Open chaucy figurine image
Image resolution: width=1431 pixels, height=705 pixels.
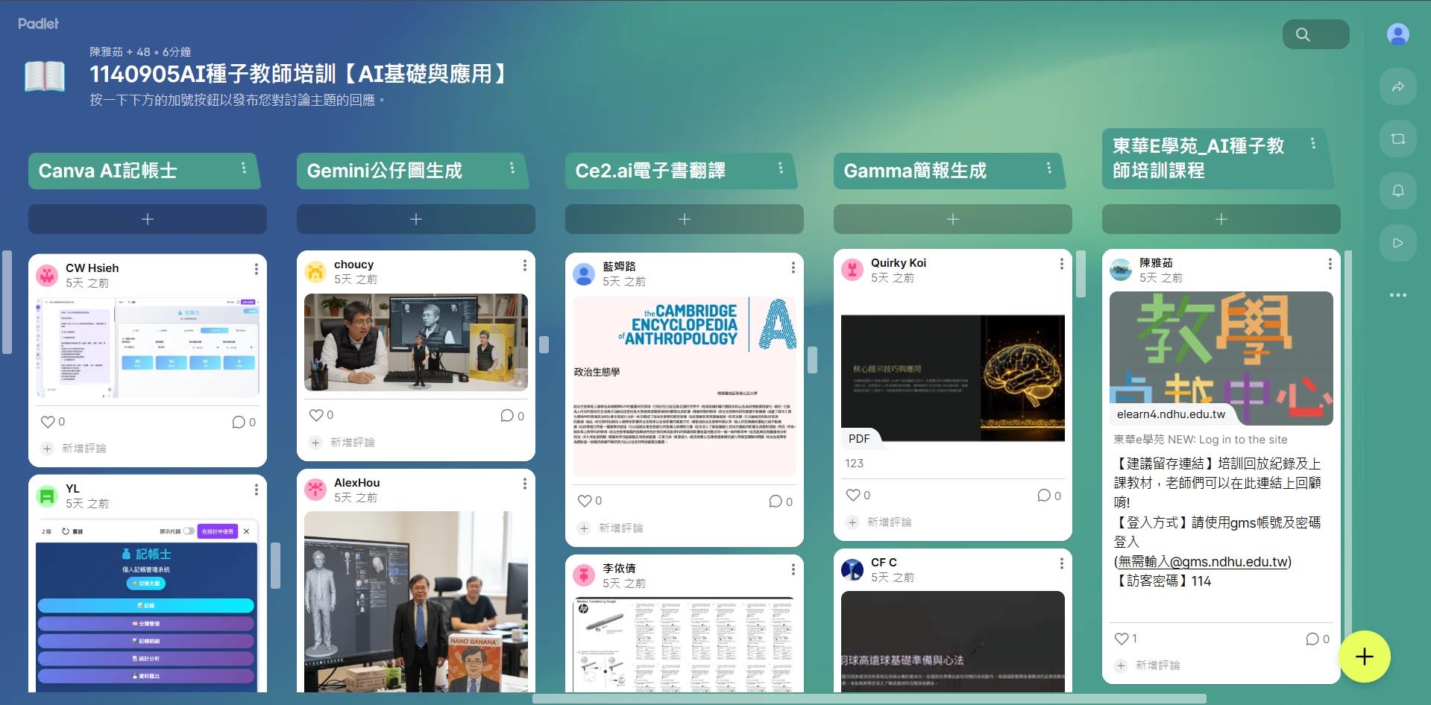pos(416,342)
